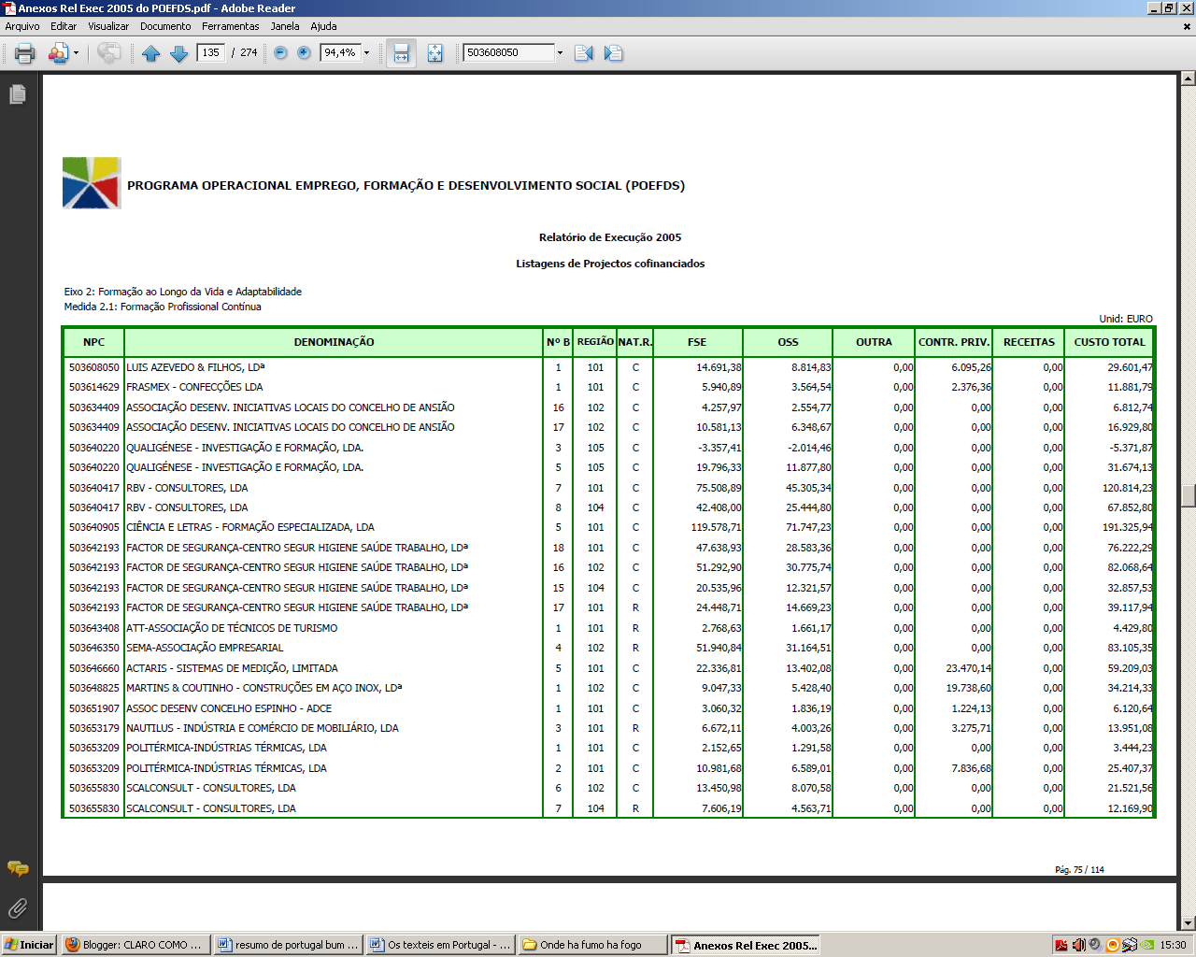Click the Find Previous icon

pyautogui.click(x=584, y=53)
